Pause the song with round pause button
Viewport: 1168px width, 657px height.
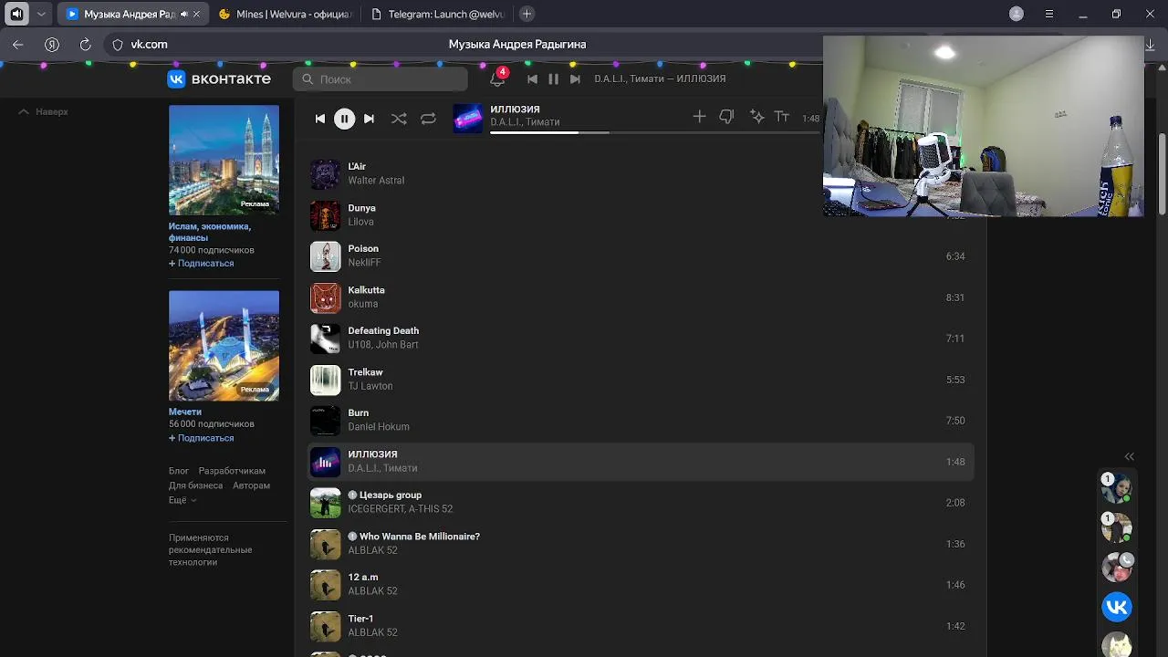click(x=344, y=119)
